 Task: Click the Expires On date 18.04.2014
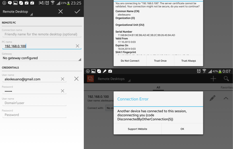[x=127, y=49]
